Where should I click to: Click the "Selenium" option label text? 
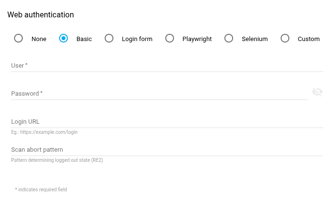[254, 39]
